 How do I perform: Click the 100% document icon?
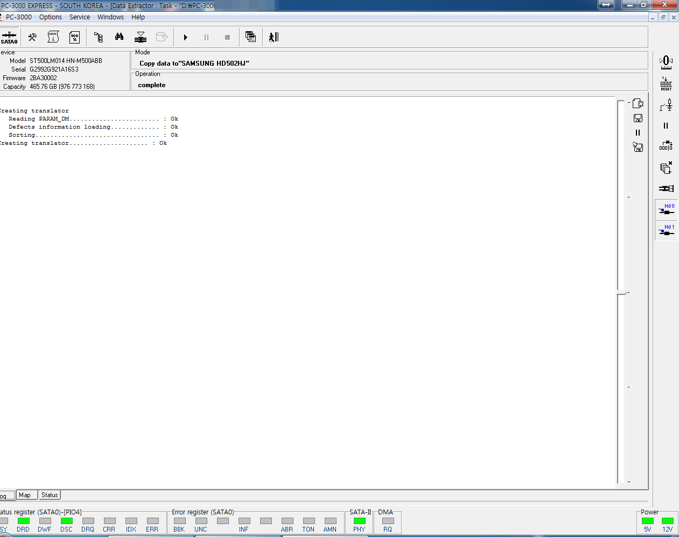[74, 37]
